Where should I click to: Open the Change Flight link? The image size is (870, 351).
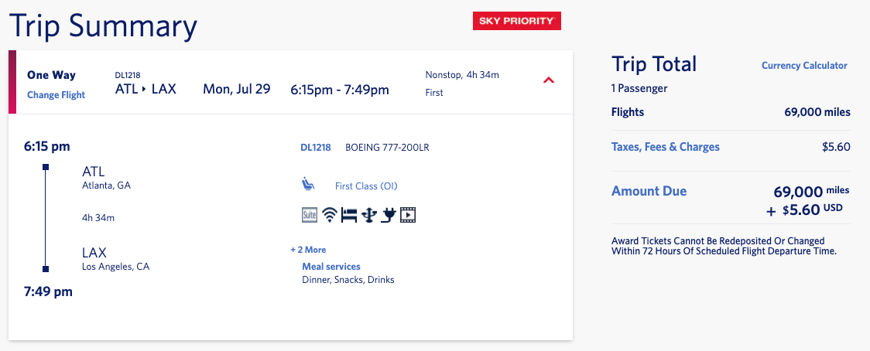pyautogui.click(x=56, y=95)
